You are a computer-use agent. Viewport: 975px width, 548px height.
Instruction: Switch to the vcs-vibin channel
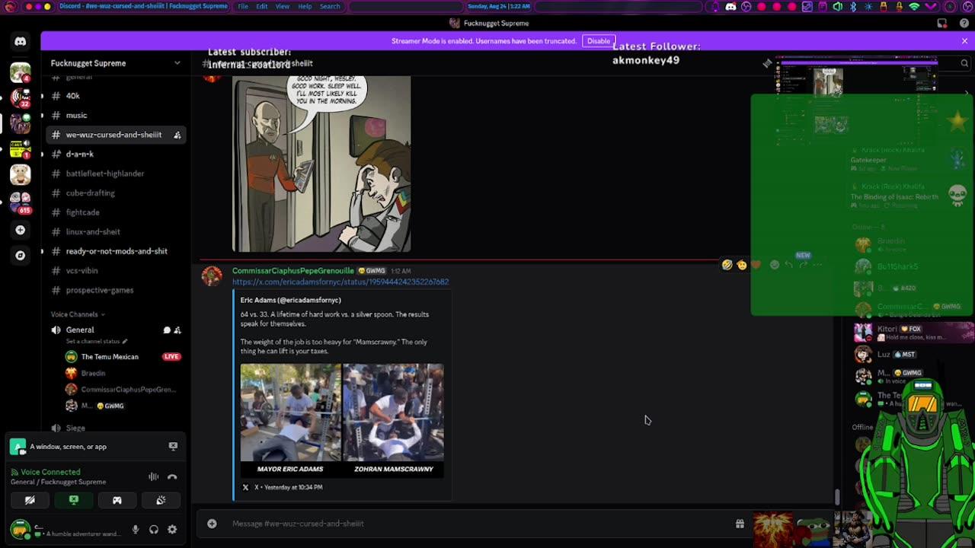pyautogui.click(x=115, y=271)
